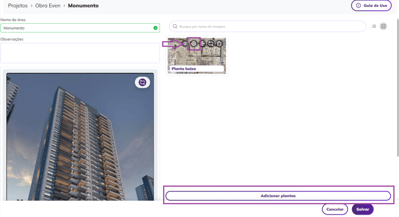Open Obra Even breadcrumb
Viewport: 399px width, 217px height.
click(x=48, y=6)
